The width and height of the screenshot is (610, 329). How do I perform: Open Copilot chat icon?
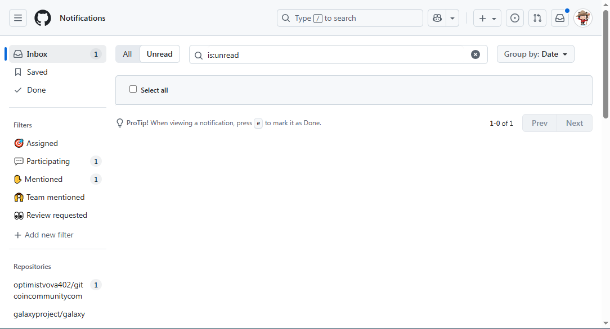coord(437,18)
